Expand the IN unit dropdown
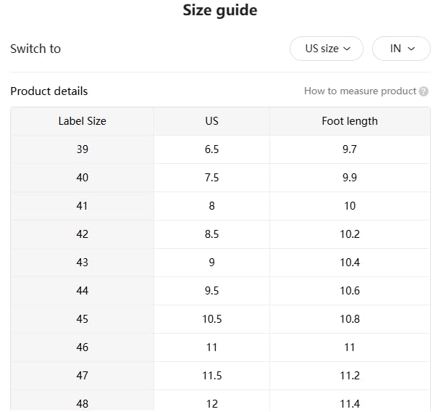 tap(401, 49)
